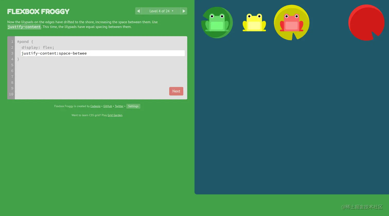Viewport: 389px width, 216px height.
Task: Click into the justify-content code input field
Action: [x=103, y=53]
